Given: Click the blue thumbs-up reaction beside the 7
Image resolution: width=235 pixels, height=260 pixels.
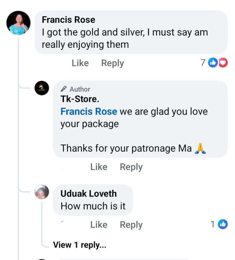Looking at the screenshot, I should click(213, 63).
